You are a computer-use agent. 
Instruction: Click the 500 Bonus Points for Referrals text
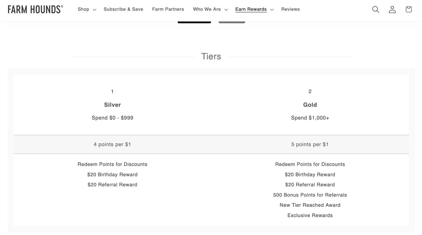pos(310,195)
